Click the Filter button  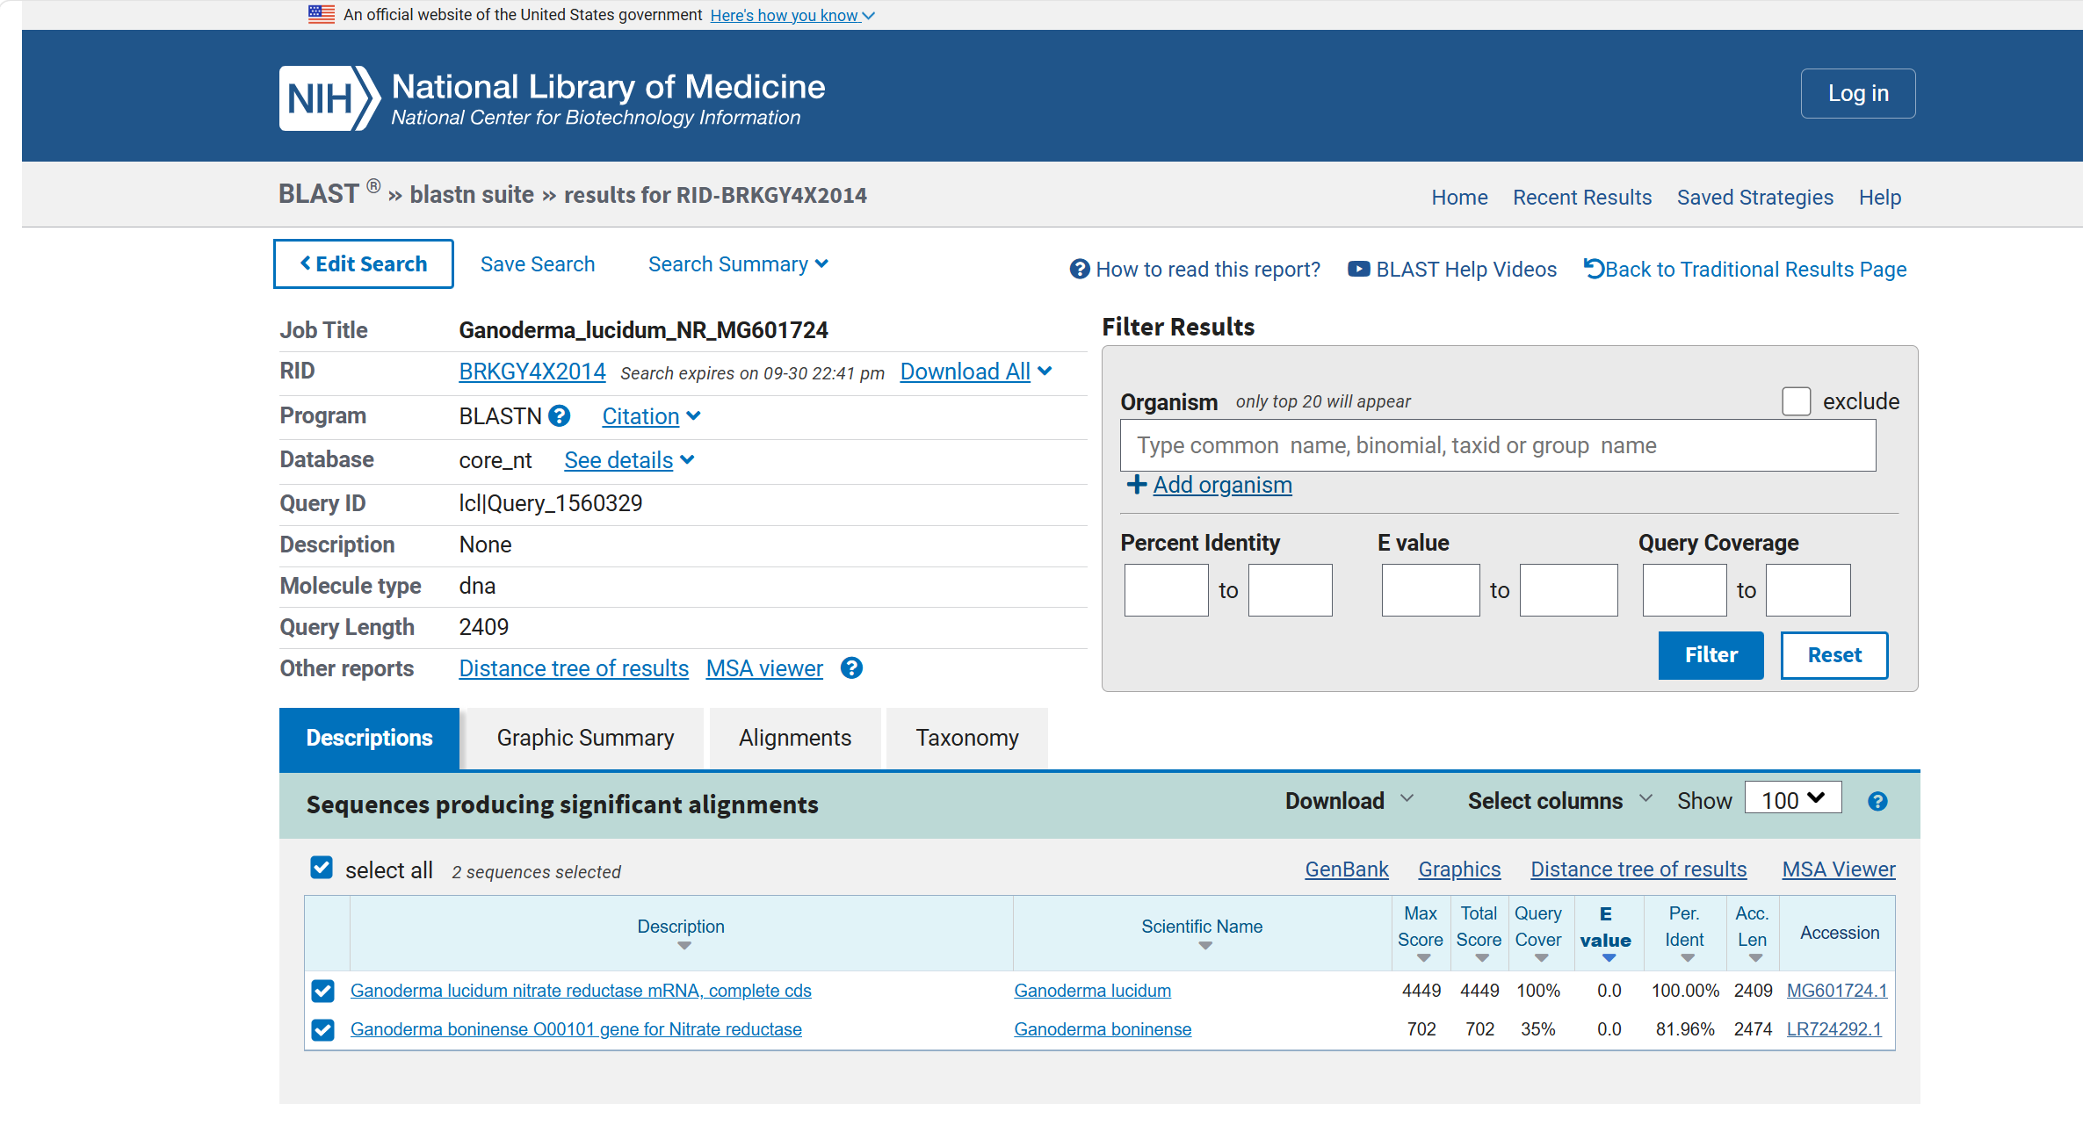pyautogui.click(x=1711, y=655)
